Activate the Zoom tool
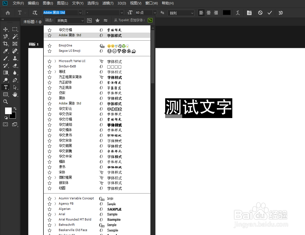Screen dimensions: 305x235 coord(6,101)
